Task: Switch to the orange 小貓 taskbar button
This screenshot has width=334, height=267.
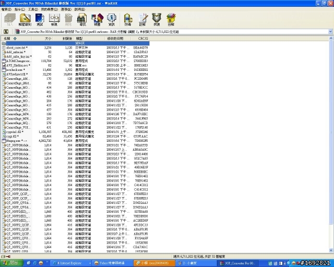Action: (155, 263)
